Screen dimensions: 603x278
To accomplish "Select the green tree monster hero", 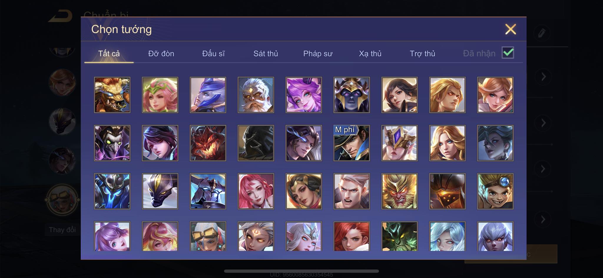I will click(x=400, y=236).
